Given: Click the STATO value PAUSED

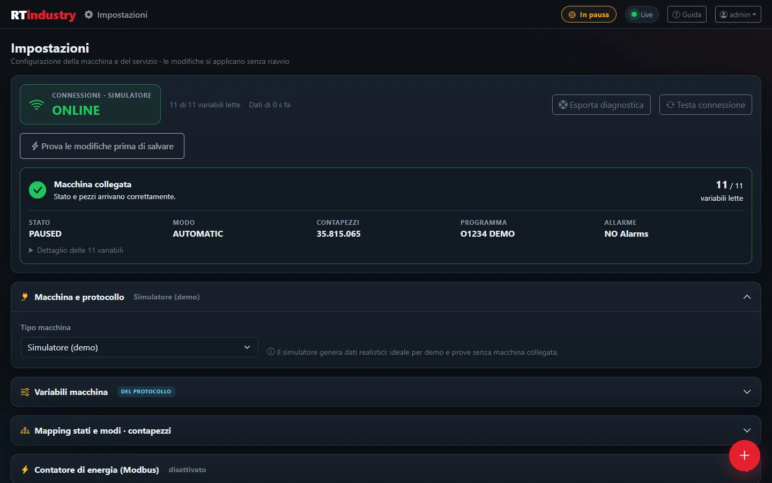Looking at the screenshot, I should (45, 234).
